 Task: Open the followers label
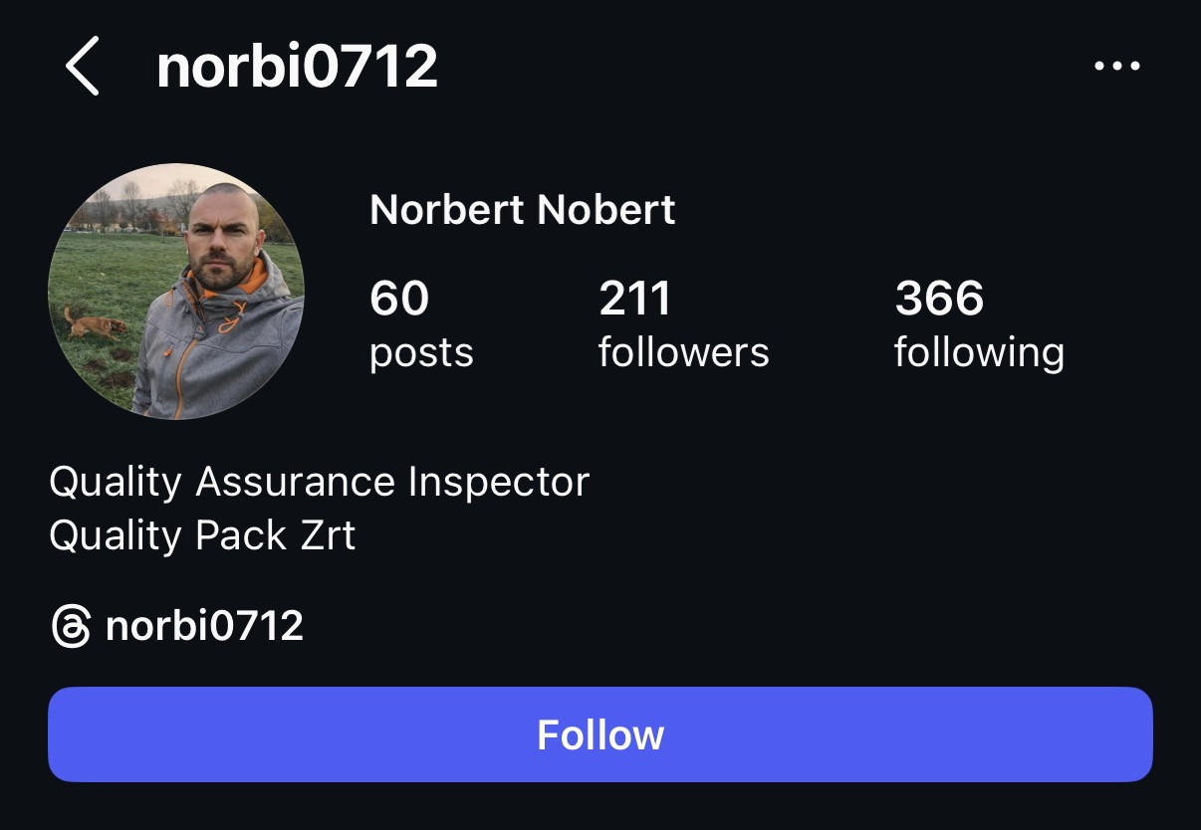(683, 352)
